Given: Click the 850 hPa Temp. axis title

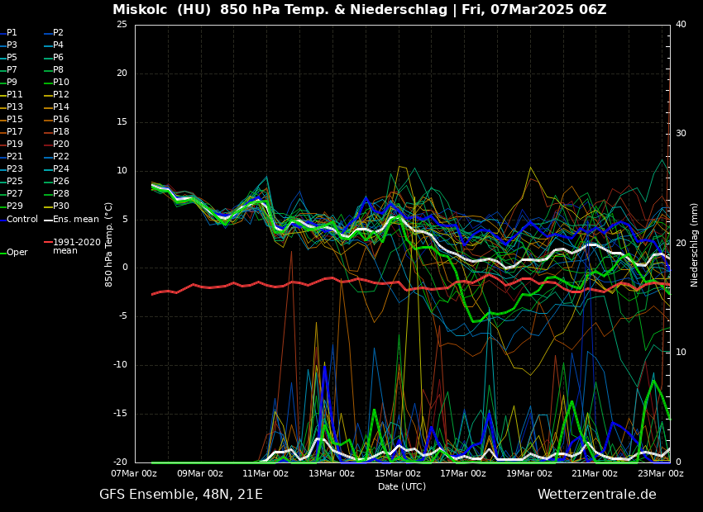Looking at the screenshot, I should pyautogui.click(x=109, y=244).
